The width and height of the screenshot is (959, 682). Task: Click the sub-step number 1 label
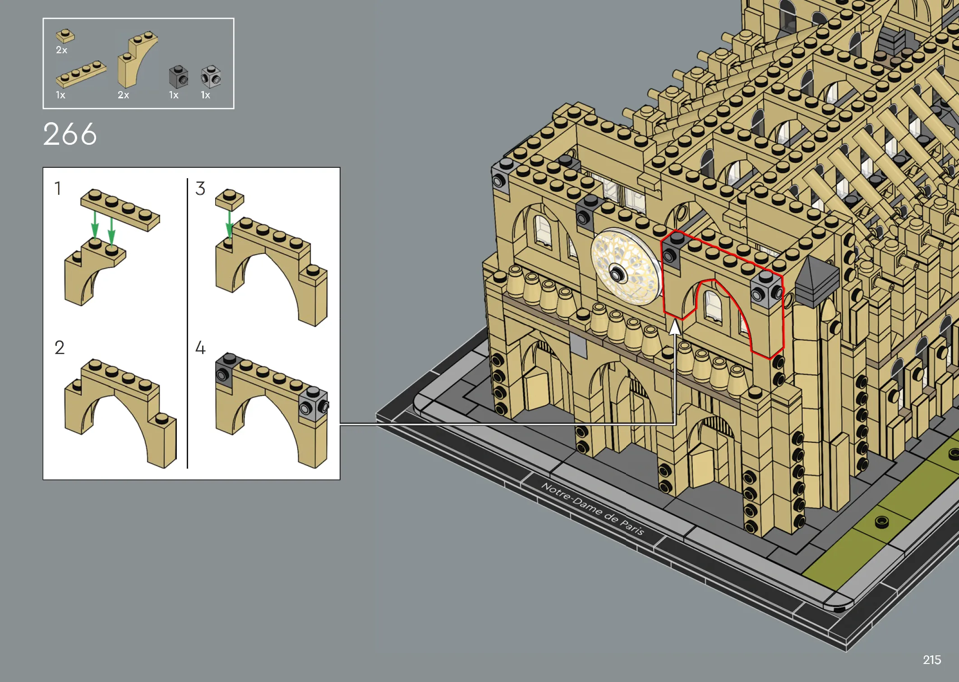coord(58,189)
